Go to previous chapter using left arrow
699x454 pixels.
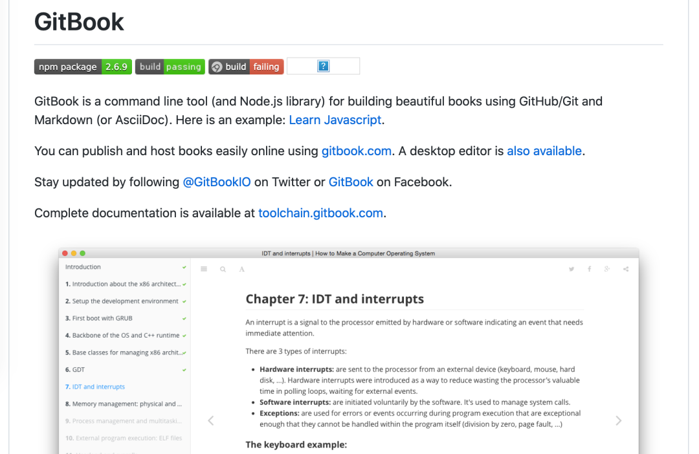211,420
